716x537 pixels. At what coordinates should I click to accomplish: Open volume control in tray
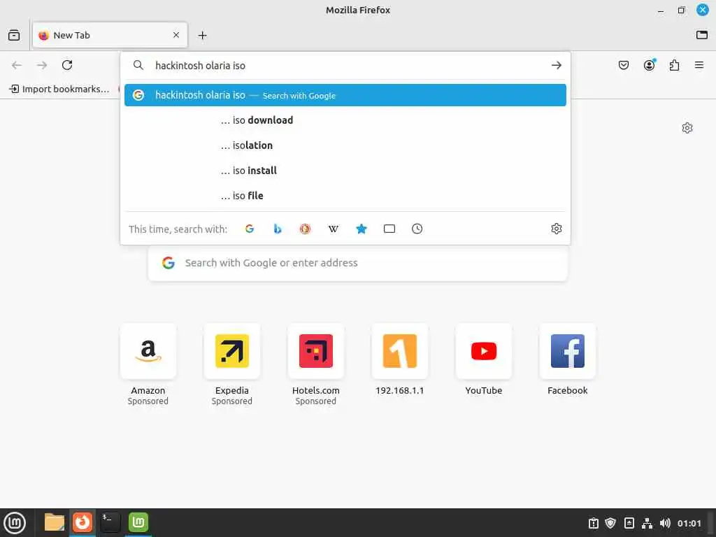click(x=665, y=523)
